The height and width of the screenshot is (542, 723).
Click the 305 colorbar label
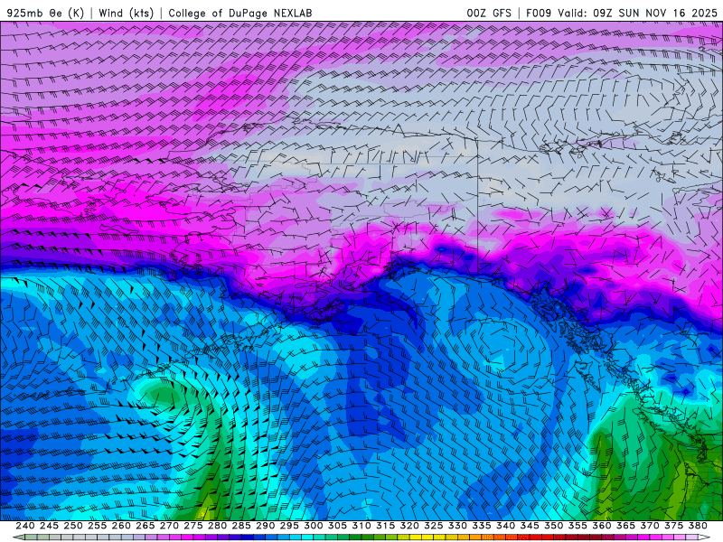point(337,526)
